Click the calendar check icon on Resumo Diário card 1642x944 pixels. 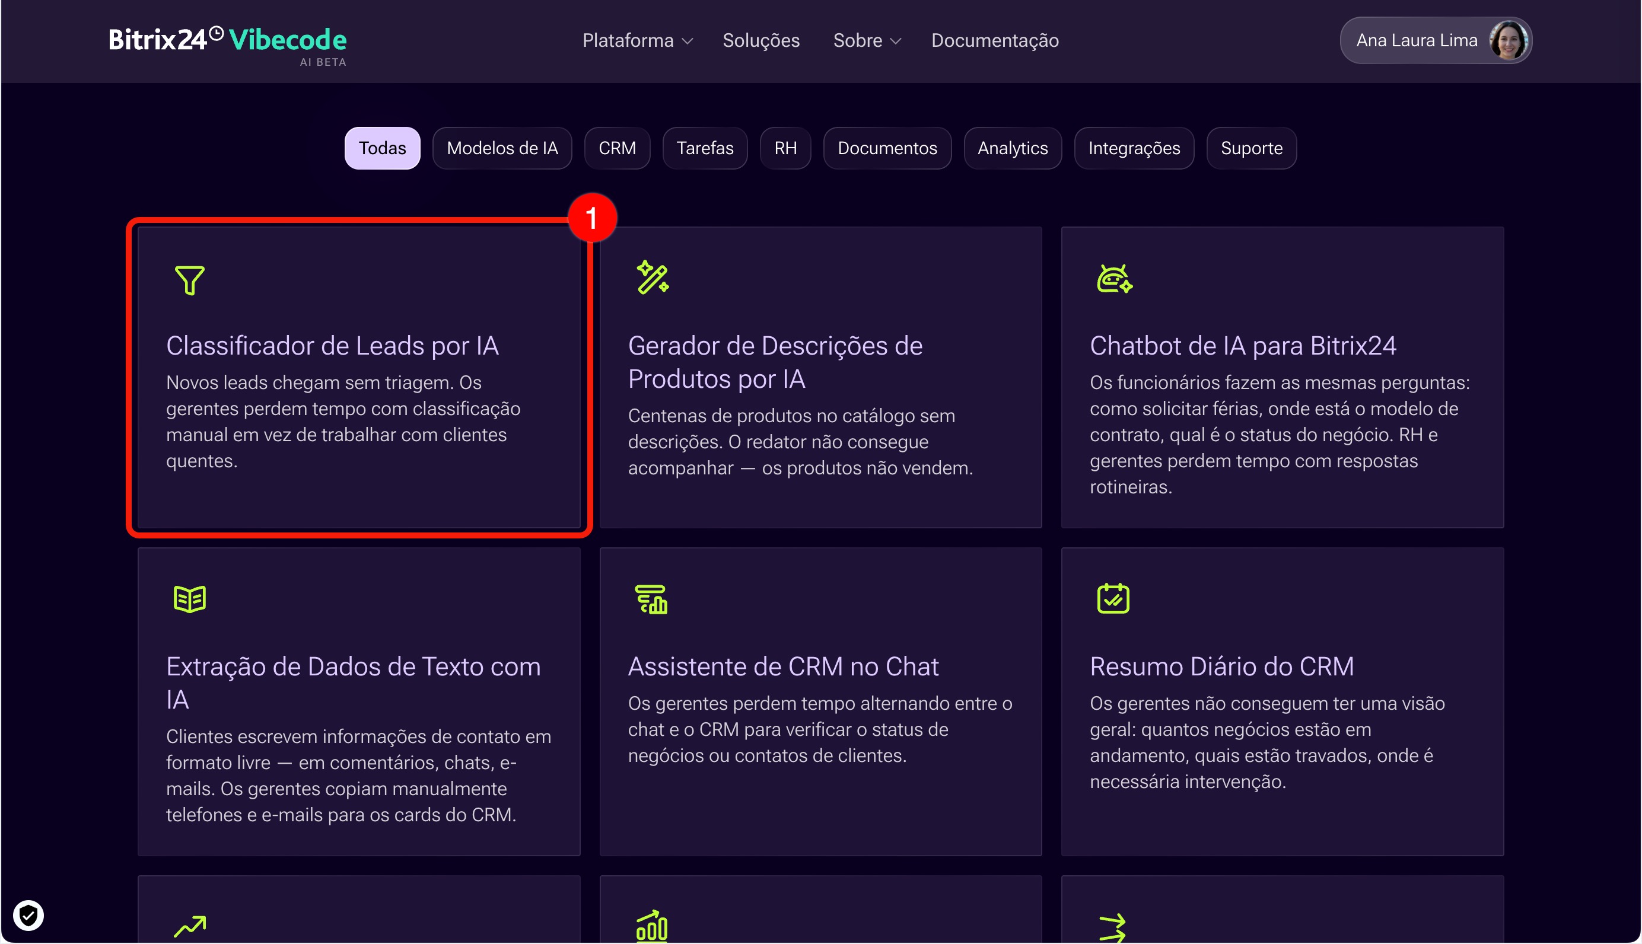click(x=1113, y=598)
